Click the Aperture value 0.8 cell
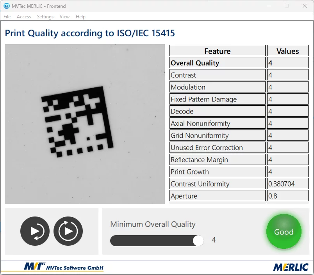 [287, 196]
